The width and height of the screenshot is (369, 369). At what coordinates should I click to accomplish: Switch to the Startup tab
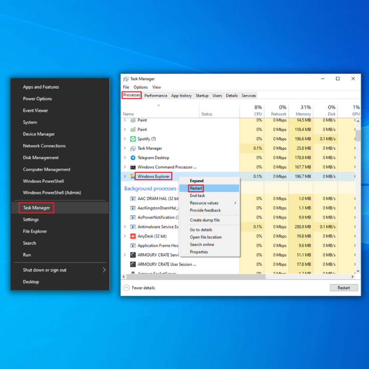click(x=202, y=95)
